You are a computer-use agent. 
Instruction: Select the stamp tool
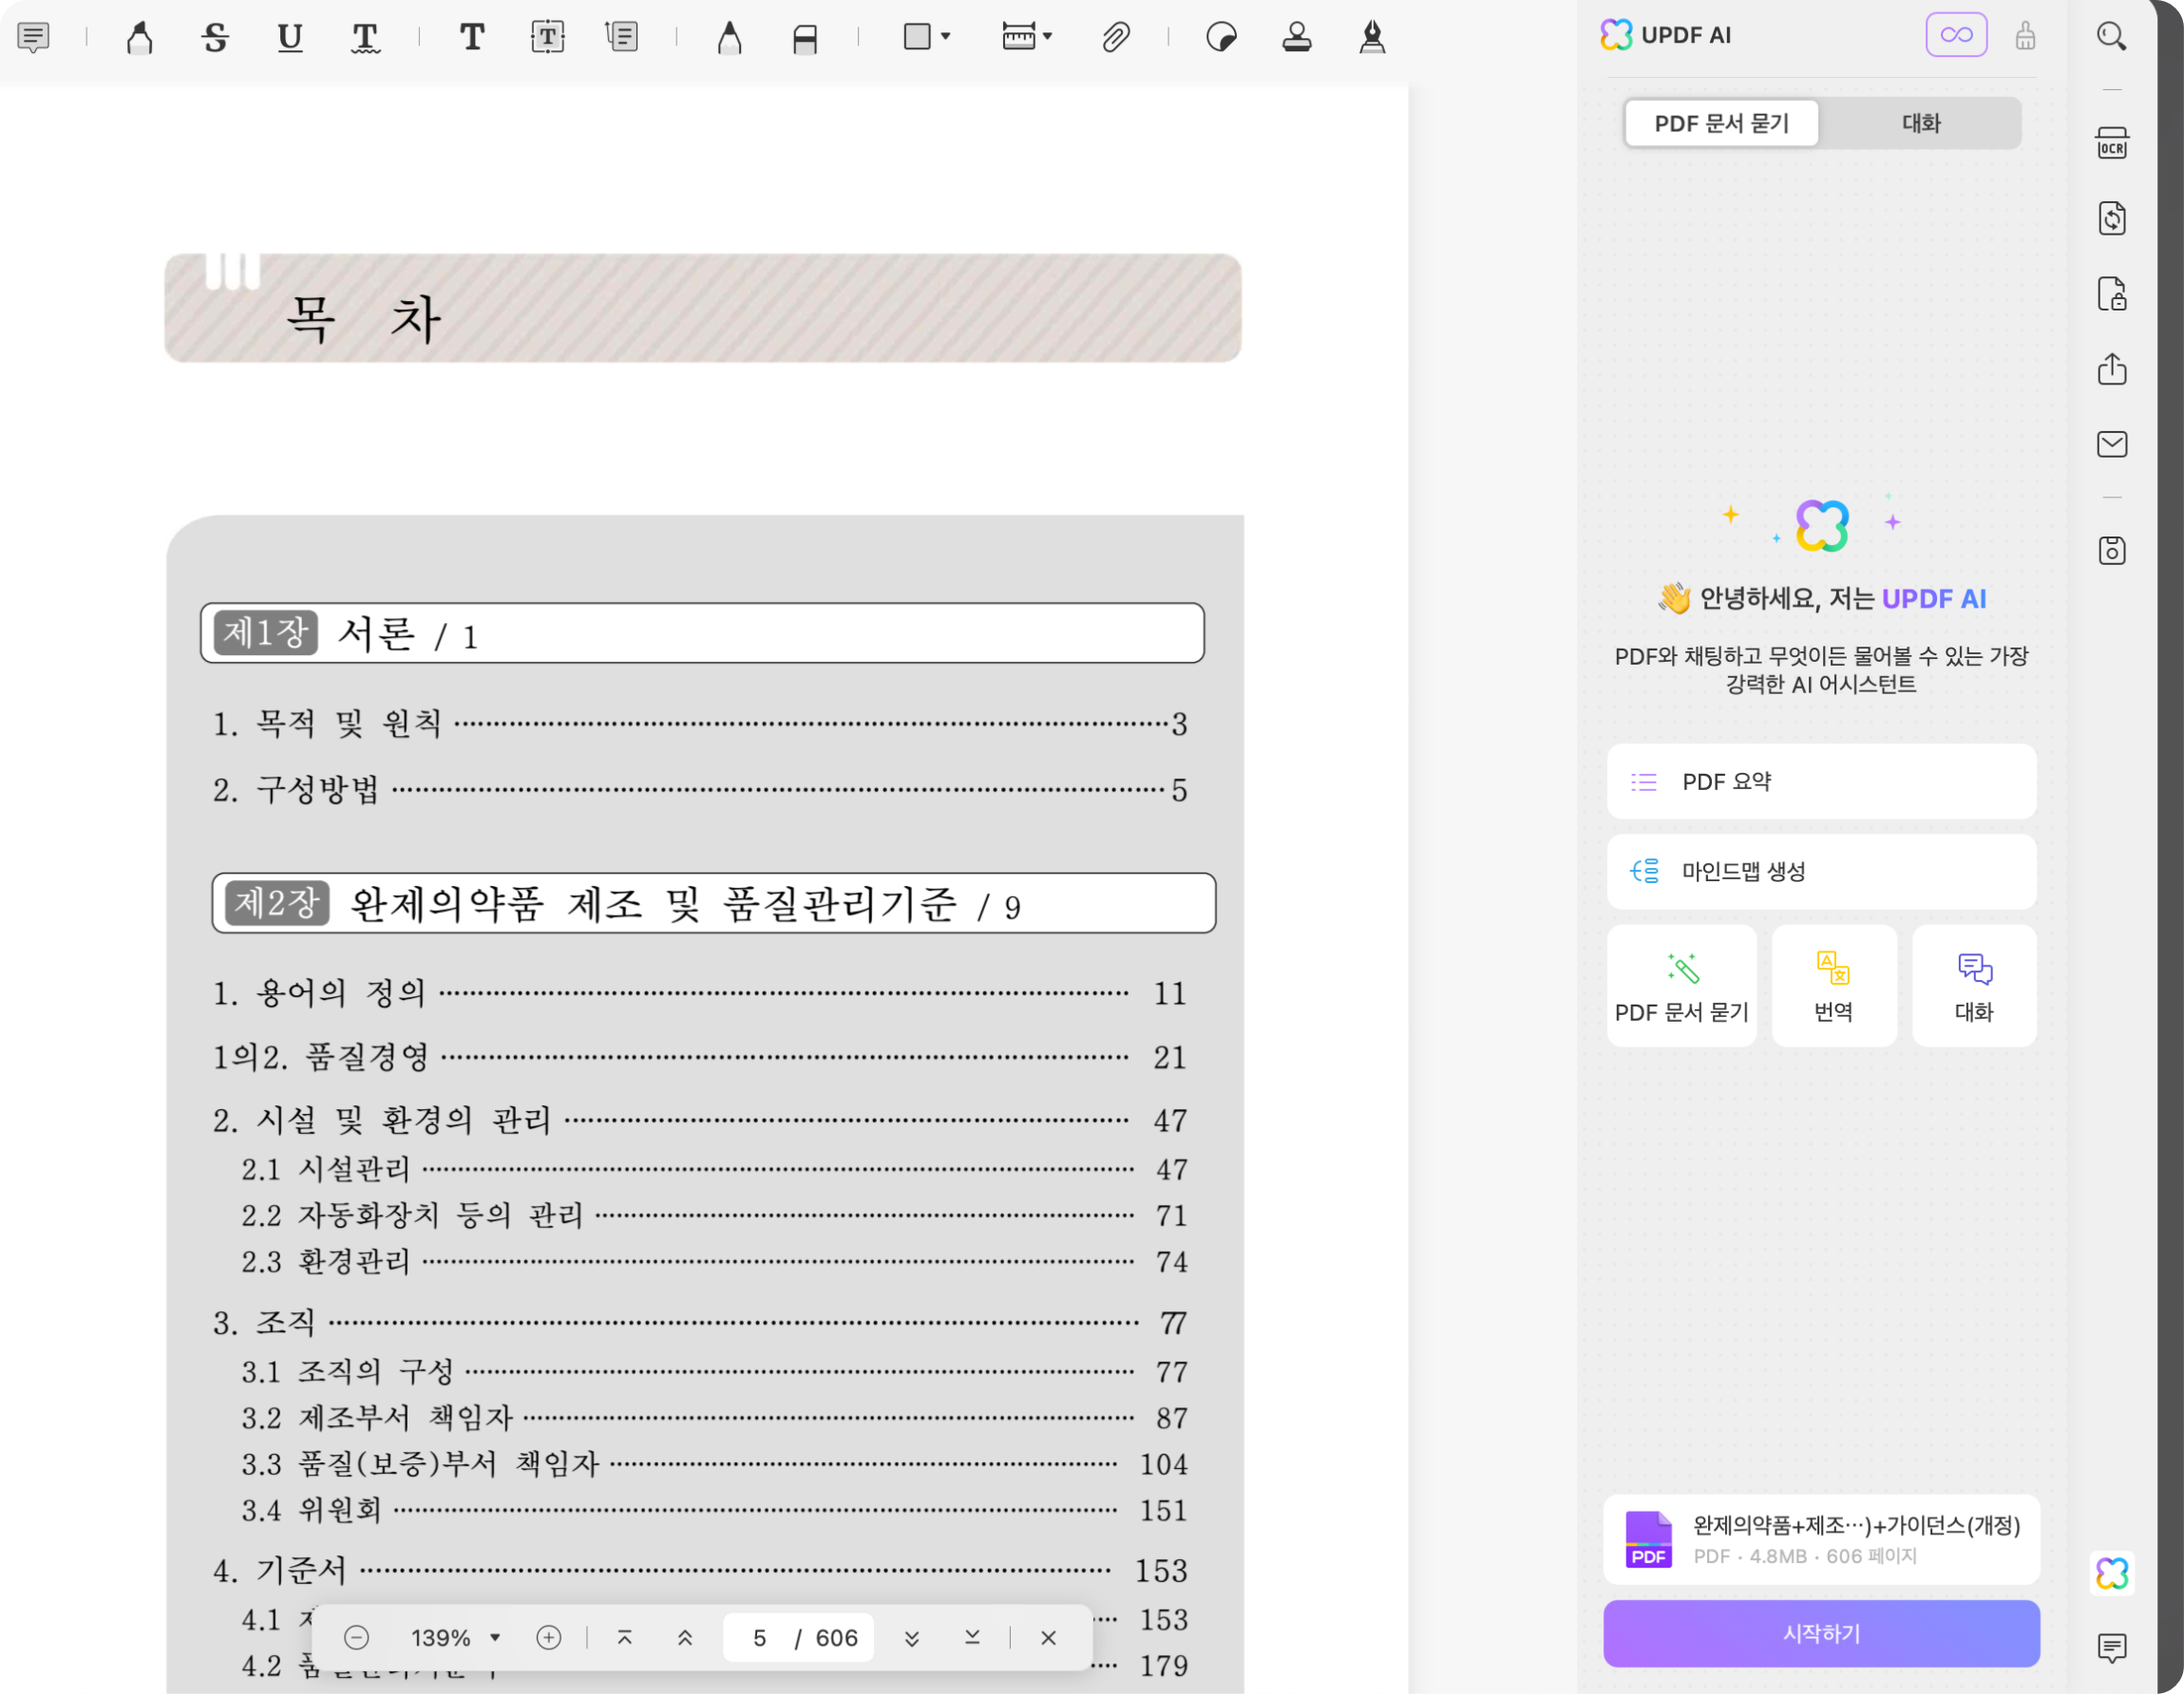pyautogui.click(x=1297, y=37)
